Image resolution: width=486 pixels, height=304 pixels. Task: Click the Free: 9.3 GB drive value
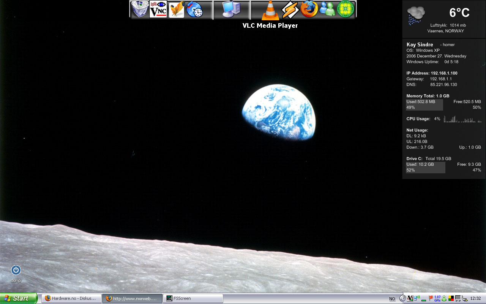[x=469, y=164]
